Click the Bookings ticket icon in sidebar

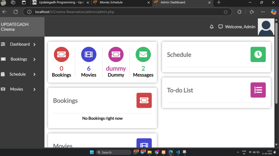(3, 59)
